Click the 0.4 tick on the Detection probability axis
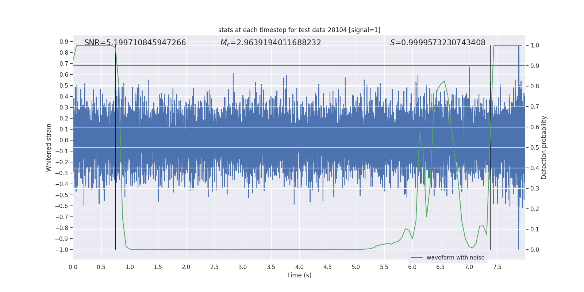Screen dimensions: 584x292 coord(535,168)
